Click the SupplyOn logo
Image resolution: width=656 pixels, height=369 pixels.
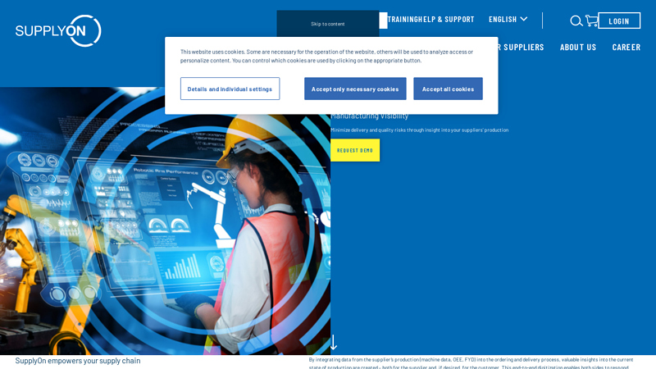[58, 30]
